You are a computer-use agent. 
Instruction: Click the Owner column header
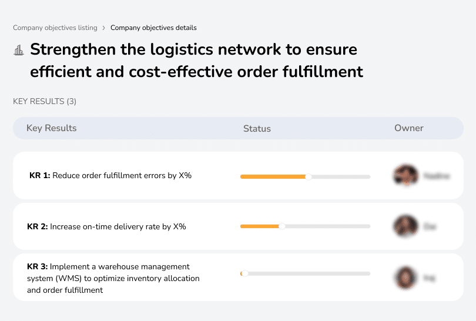409,128
